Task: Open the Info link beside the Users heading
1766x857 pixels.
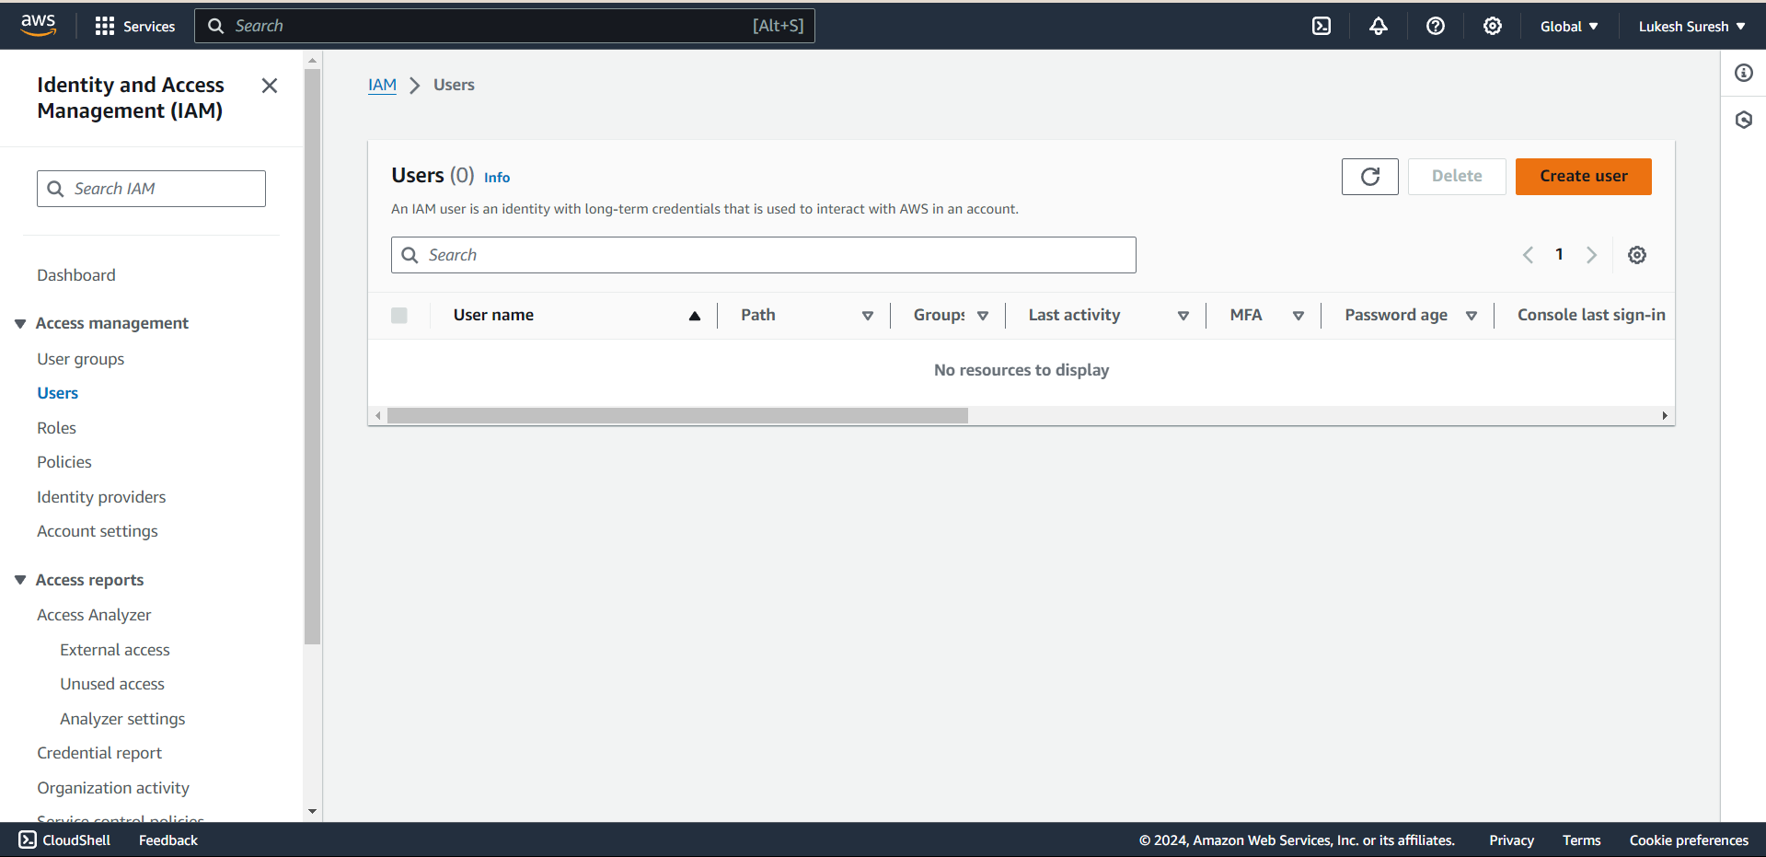Action: 496,177
